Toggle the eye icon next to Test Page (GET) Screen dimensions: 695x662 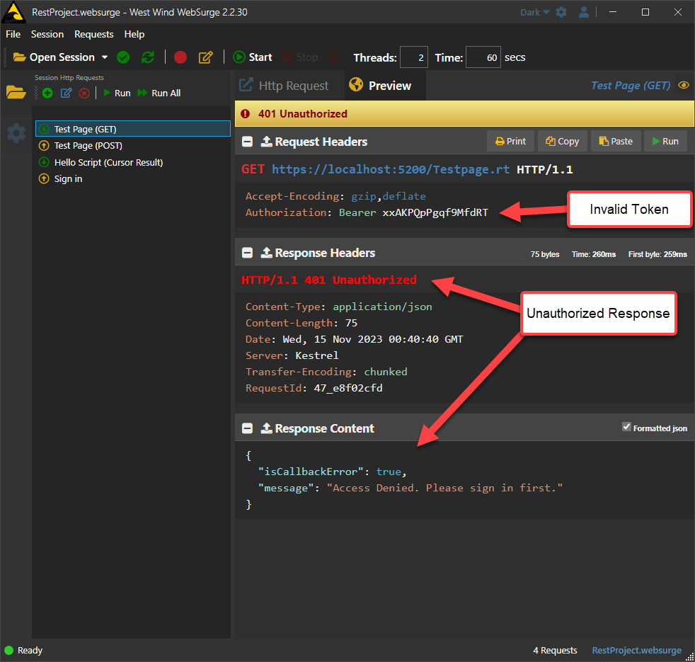(684, 85)
